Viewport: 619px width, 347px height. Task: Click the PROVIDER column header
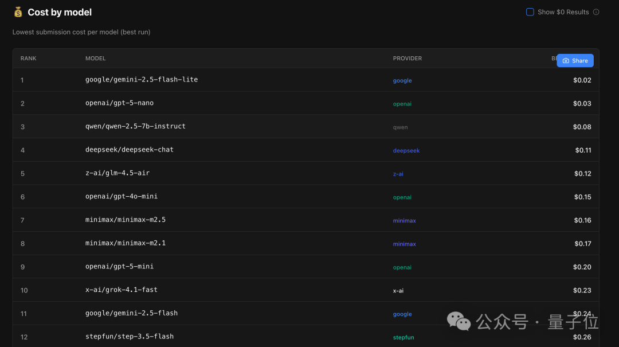tap(408, 59)
